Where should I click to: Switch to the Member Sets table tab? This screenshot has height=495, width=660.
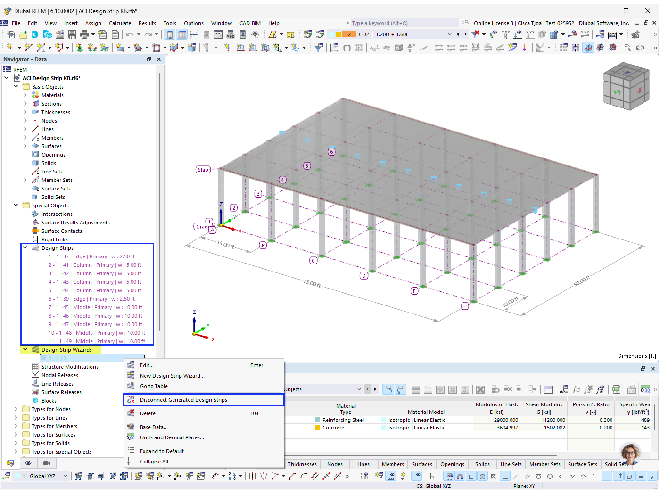544,464
